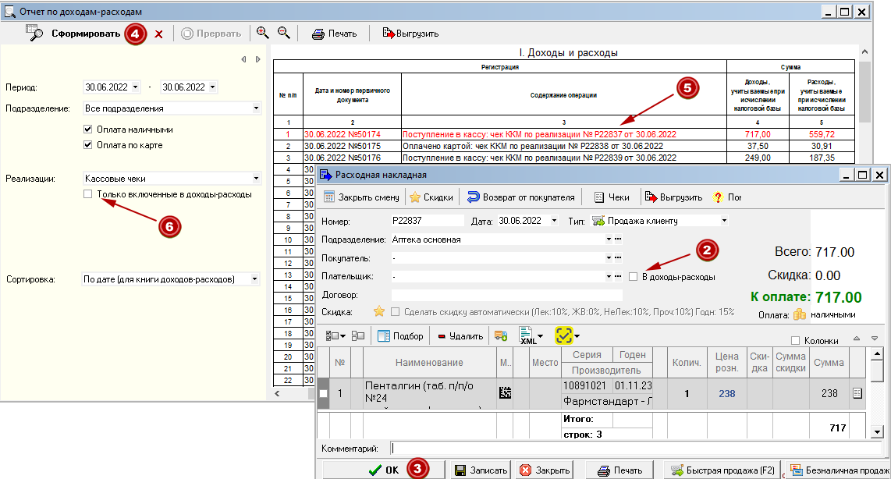Click the red X clear icon in report toolbar
This screenshot has width=891, height=479.
(x=158, y=34)
